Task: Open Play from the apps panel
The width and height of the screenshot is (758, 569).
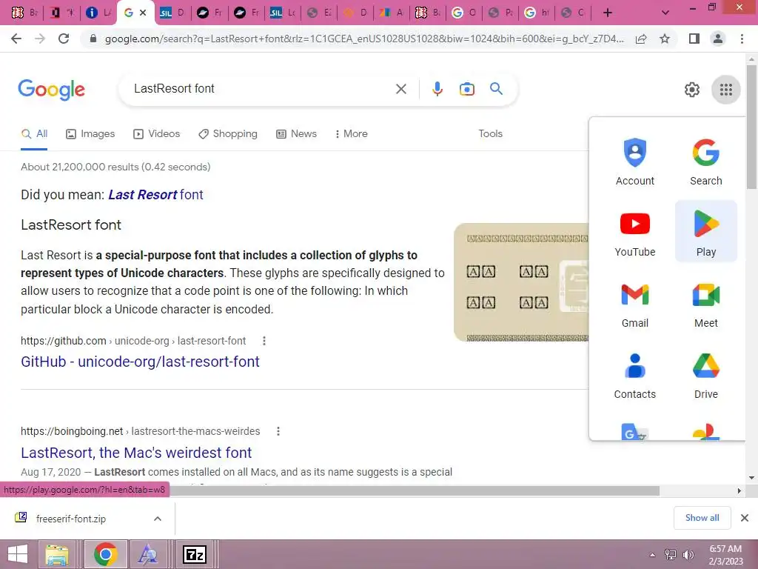Action: tap(705, 233)
